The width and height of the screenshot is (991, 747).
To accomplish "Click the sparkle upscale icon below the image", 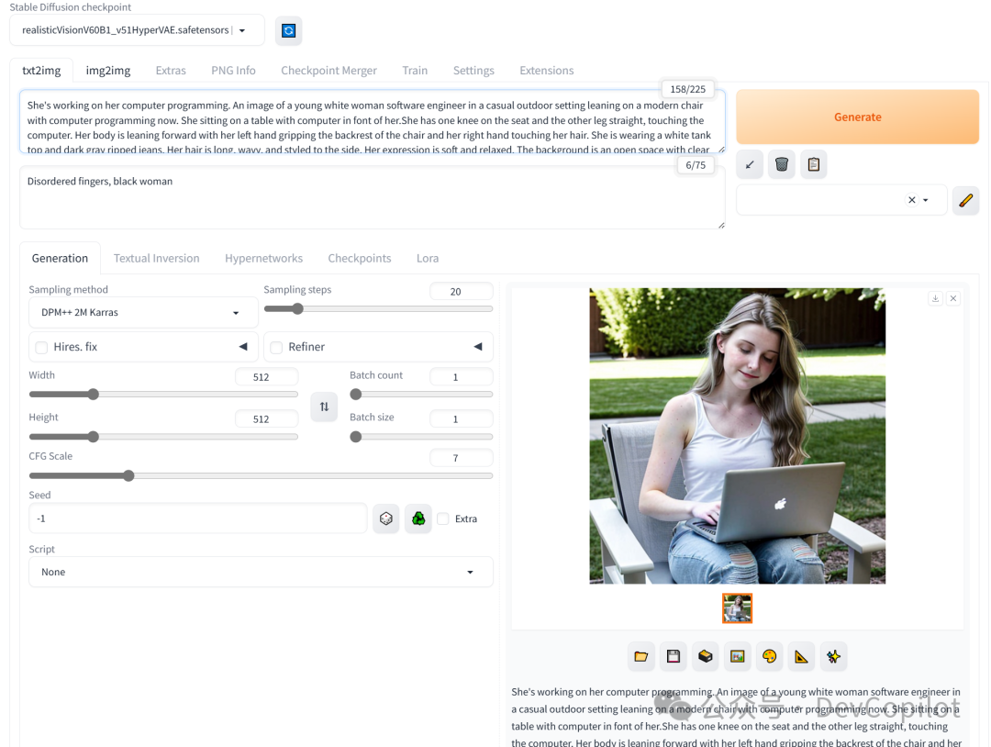I will coord(833,657).
